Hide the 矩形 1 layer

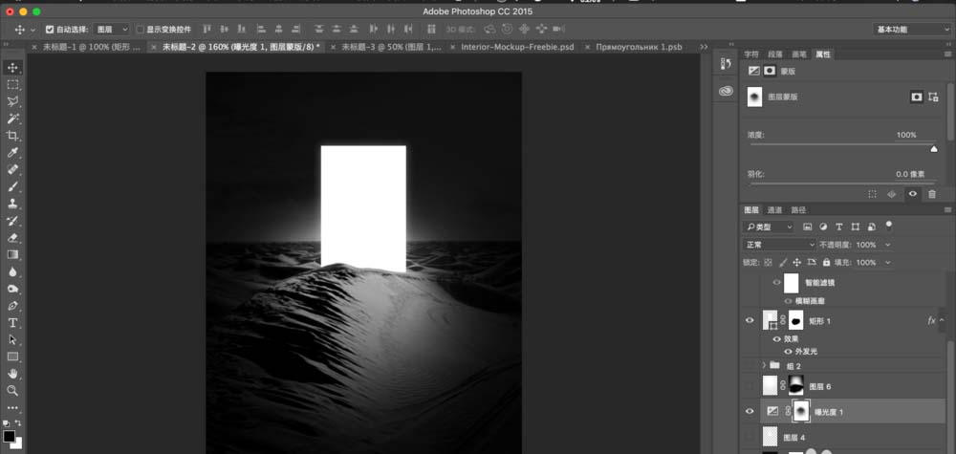coord(750,320)
